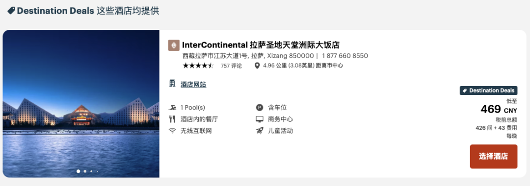530x186 pixels.
Task: Click the restaurant fork and knife icon
Action: click(172, 119)
